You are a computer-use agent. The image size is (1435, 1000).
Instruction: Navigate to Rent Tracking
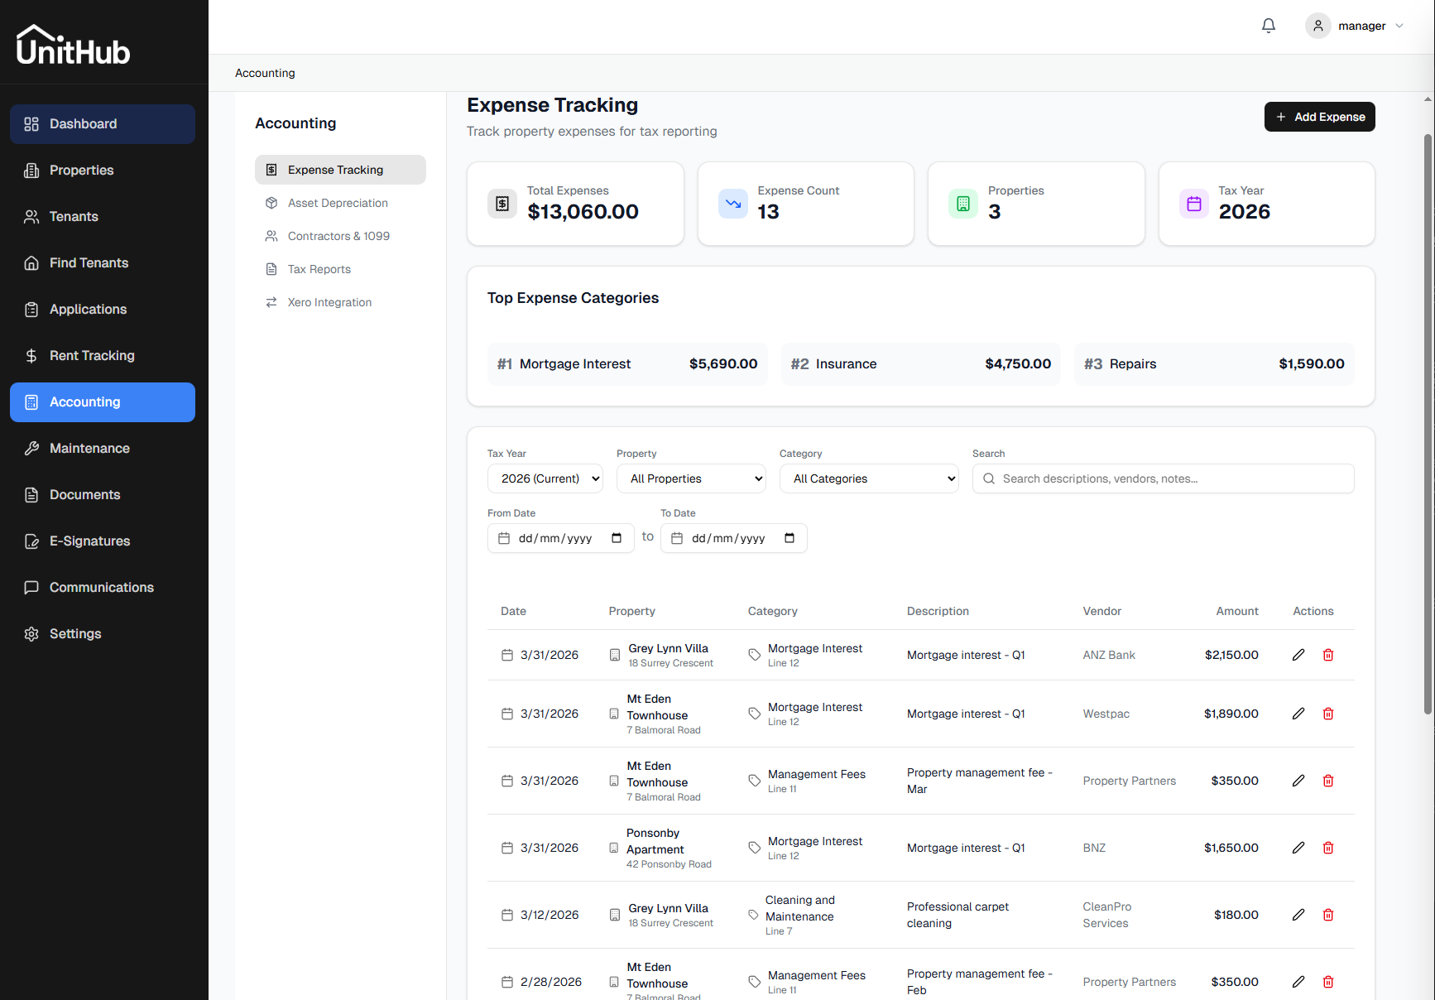103,356
